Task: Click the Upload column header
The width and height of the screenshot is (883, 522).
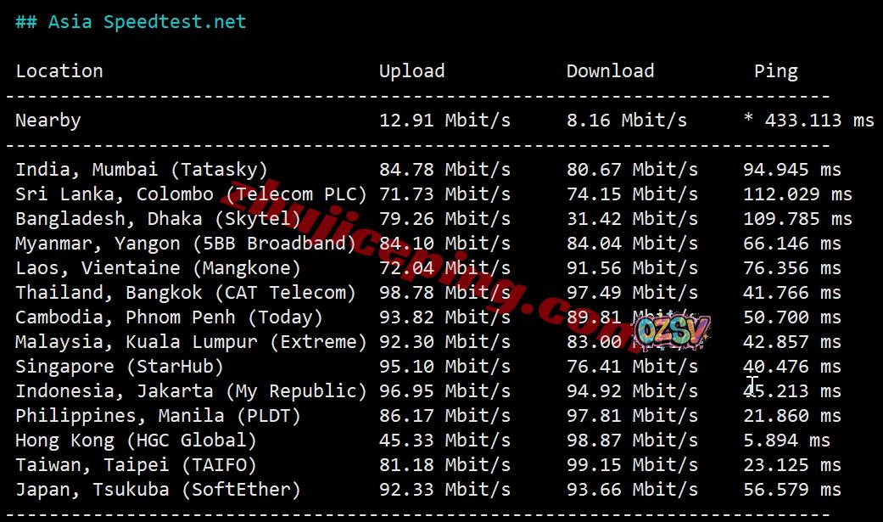Action: [411, 71]
